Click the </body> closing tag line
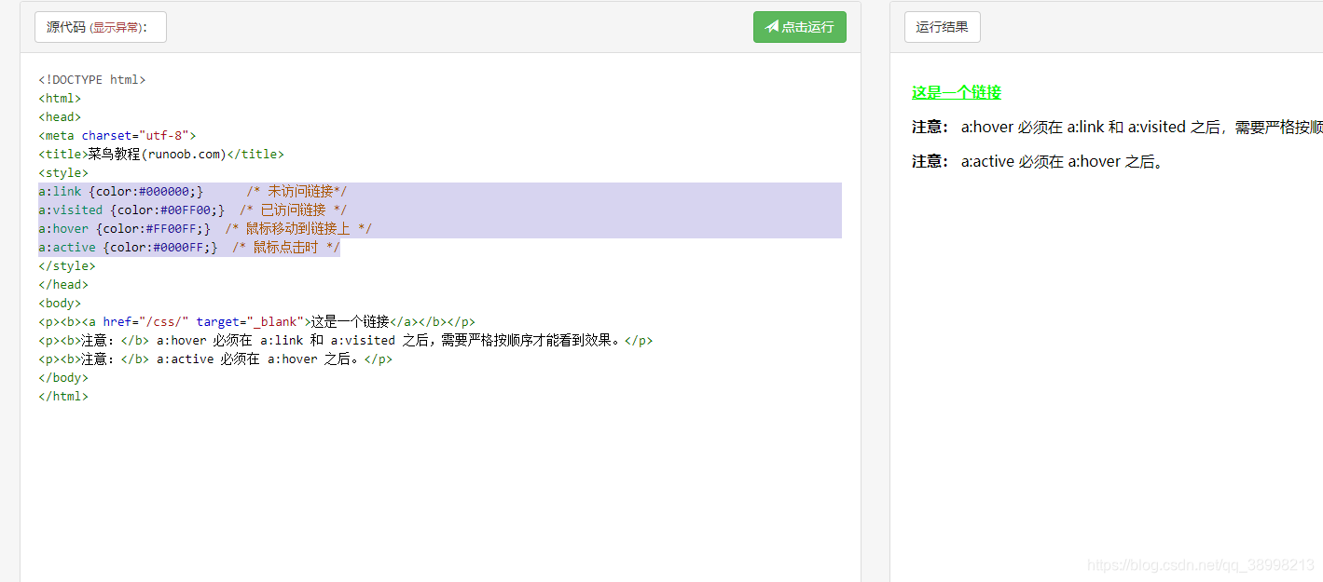1323x582 pixels. (62, 377)
